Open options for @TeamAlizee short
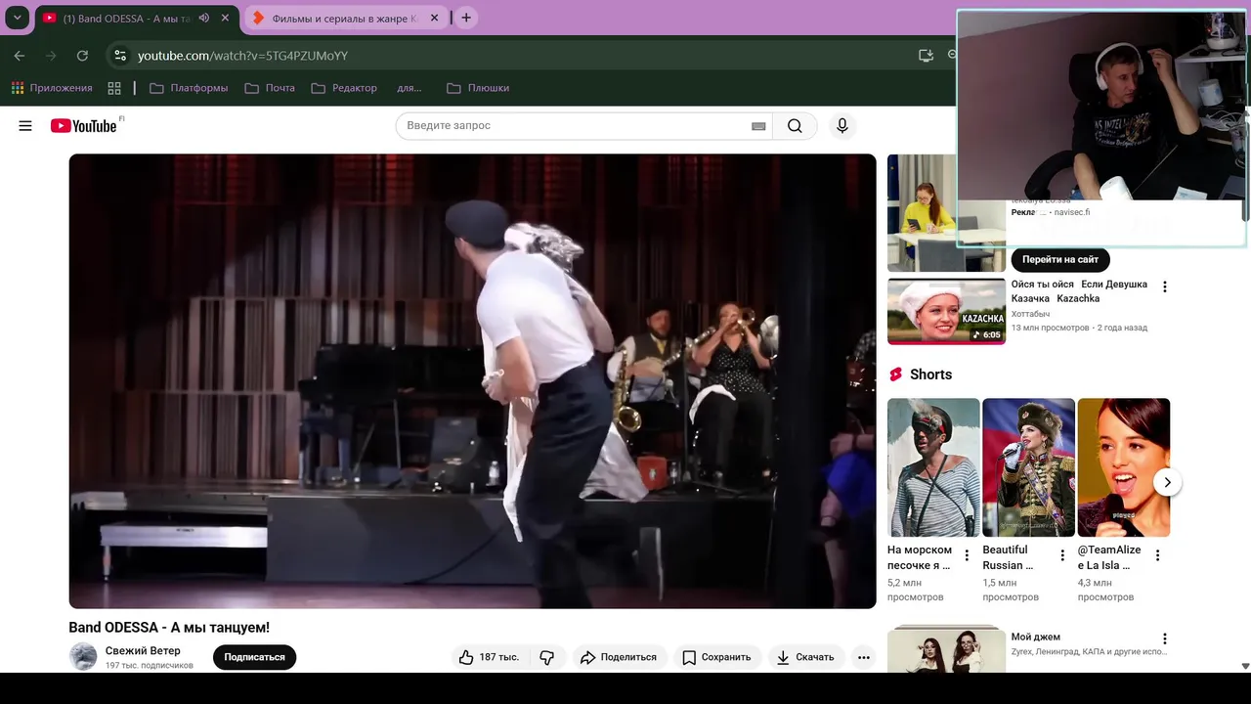 point(1157,555)
